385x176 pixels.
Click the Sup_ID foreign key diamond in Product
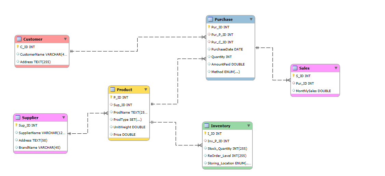[x=111, y=104]
